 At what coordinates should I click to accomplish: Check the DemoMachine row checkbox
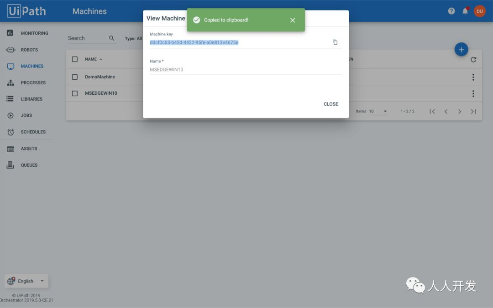pos(74,77)
